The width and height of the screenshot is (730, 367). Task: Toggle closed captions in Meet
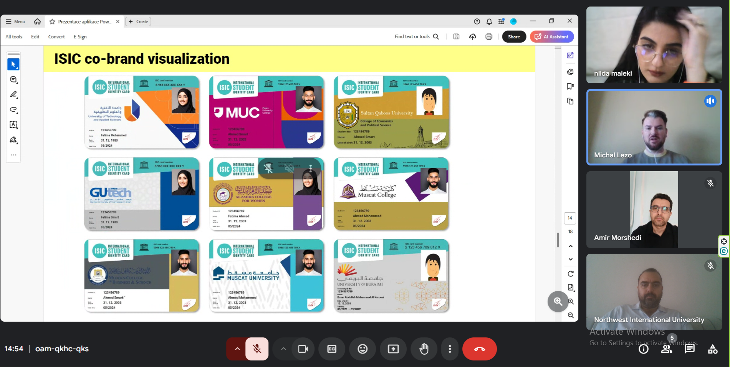[x=332, y=349]
